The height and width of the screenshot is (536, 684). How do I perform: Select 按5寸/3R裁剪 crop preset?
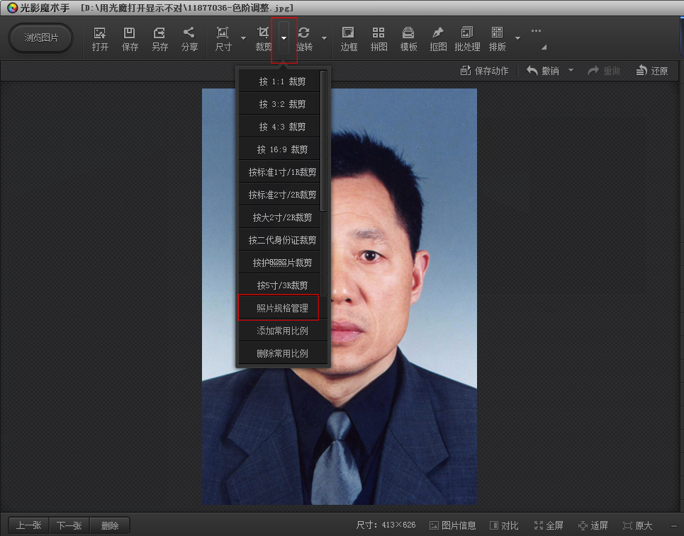coord(279,285)
